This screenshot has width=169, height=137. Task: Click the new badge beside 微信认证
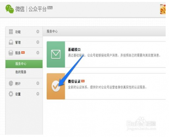click(x=83, y=81)
